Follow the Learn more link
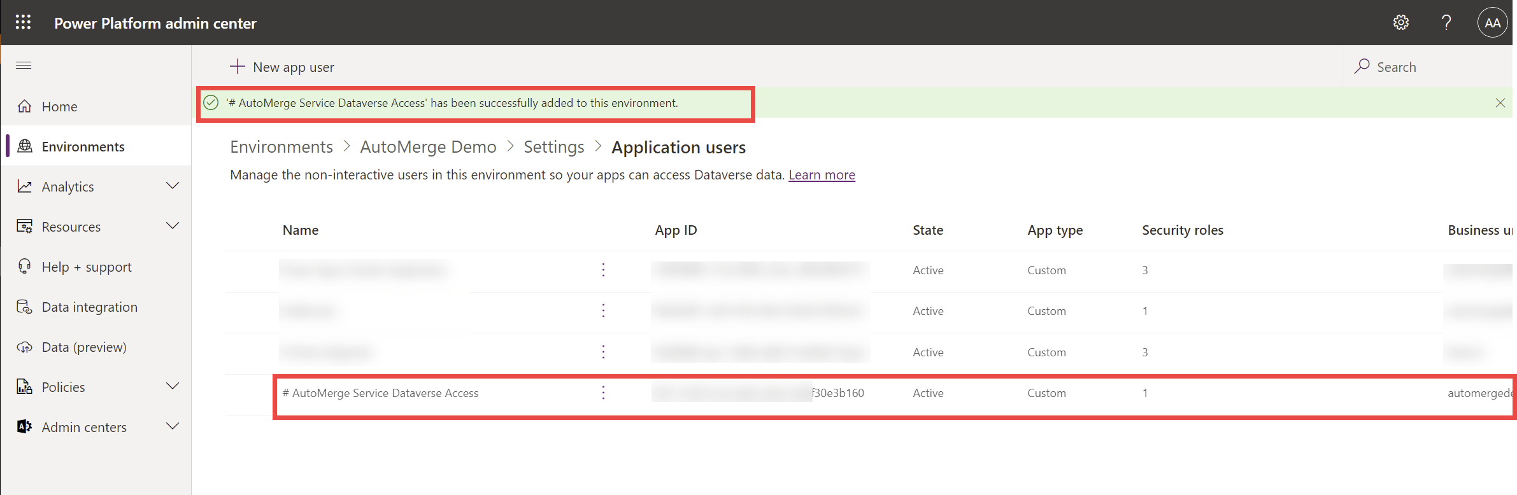The height and width of the screenshot is (495, 1517). point(822,175)
